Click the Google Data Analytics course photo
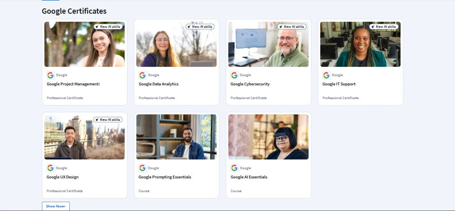The image size is (455, 211). [176, 44]
